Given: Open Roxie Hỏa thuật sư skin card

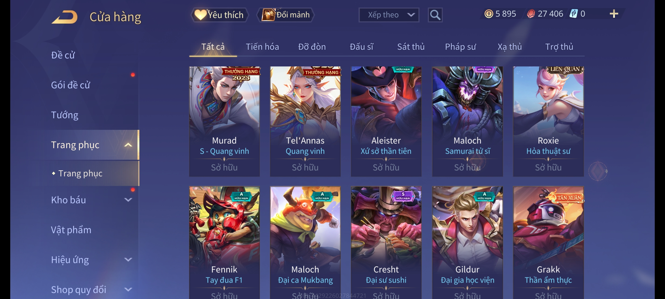Looking at the screenshot, I should point(548,122).
